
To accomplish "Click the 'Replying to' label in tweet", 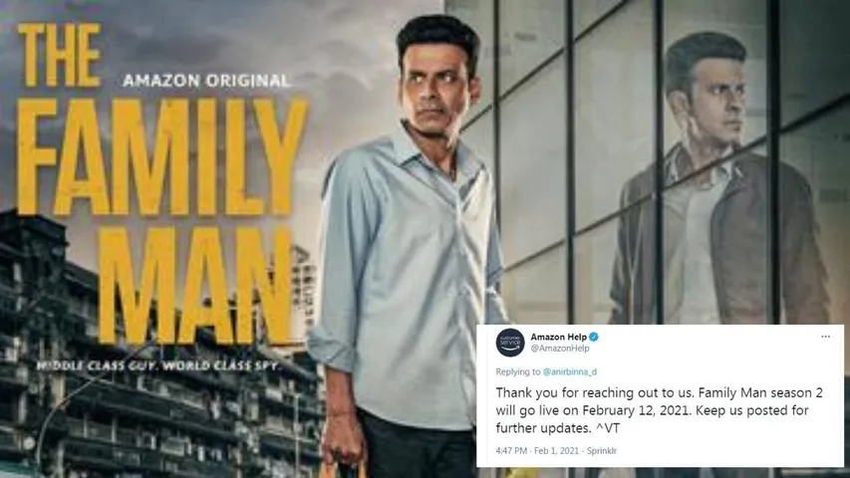I will (518, 371).
